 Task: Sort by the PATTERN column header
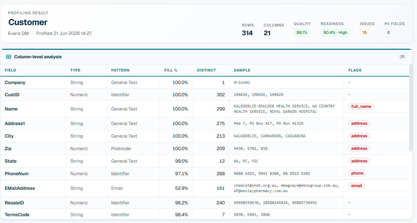(120, 70)
